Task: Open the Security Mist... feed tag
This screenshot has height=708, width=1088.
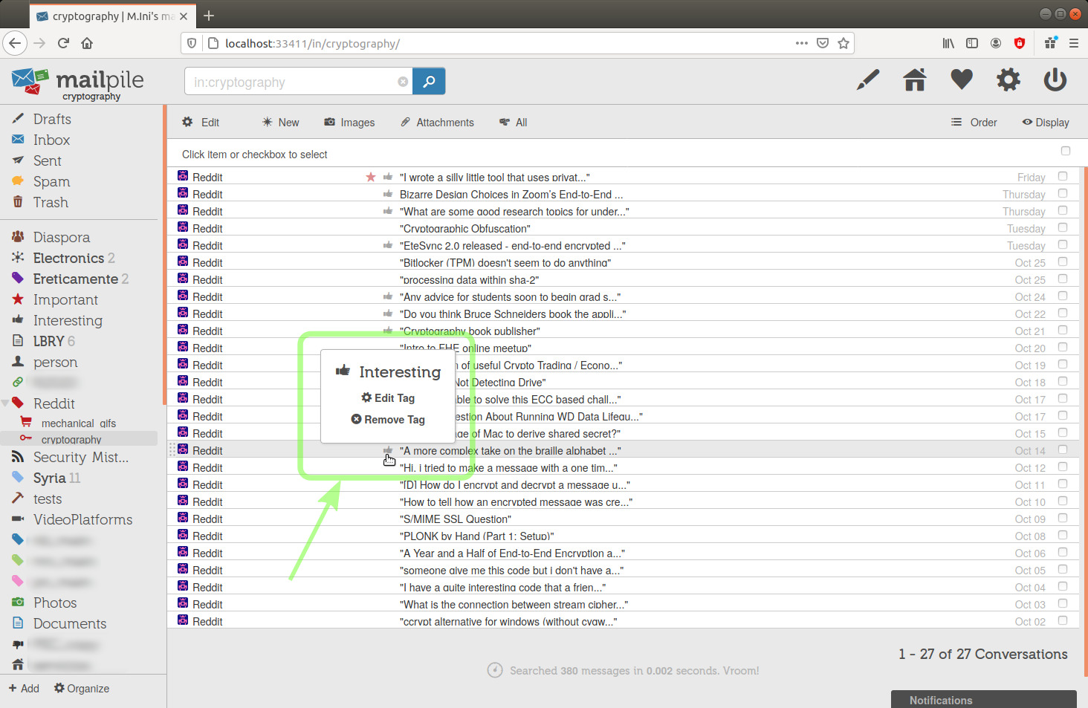Action: point(80,457)
